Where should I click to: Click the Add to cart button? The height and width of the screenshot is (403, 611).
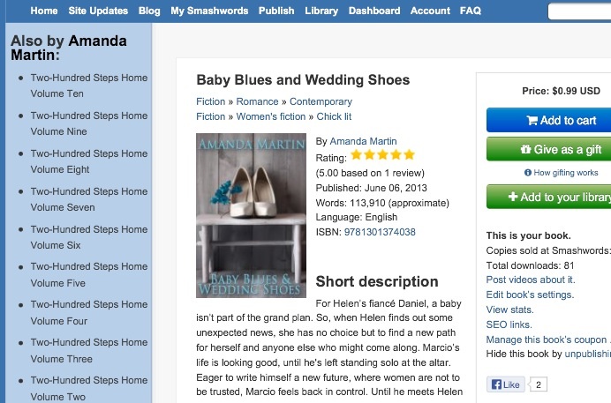pyautogui.click(x=548, y=121)
